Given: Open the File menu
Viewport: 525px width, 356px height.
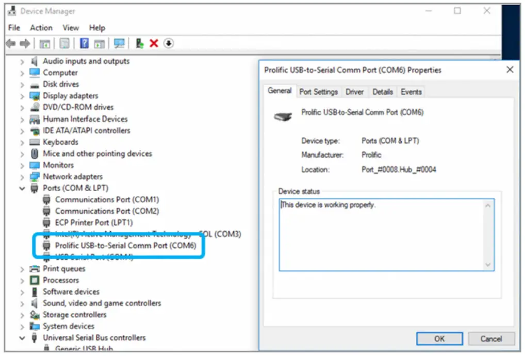Looking at the screenshot, I should click(14, 28).
